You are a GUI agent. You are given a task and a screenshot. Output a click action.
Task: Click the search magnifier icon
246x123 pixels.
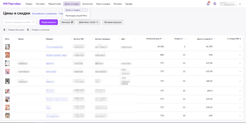pos(33,22)
